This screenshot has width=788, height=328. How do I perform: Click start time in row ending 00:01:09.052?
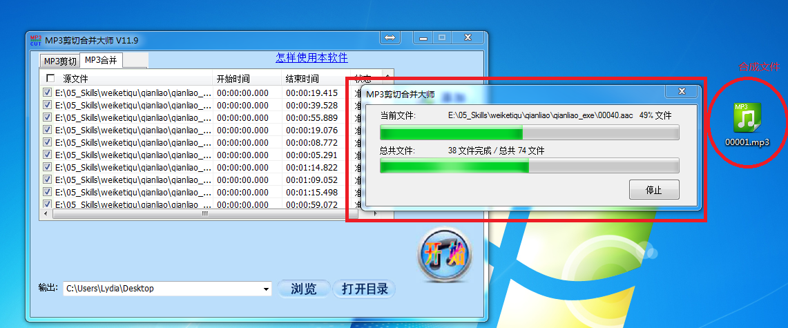[242, 180]
